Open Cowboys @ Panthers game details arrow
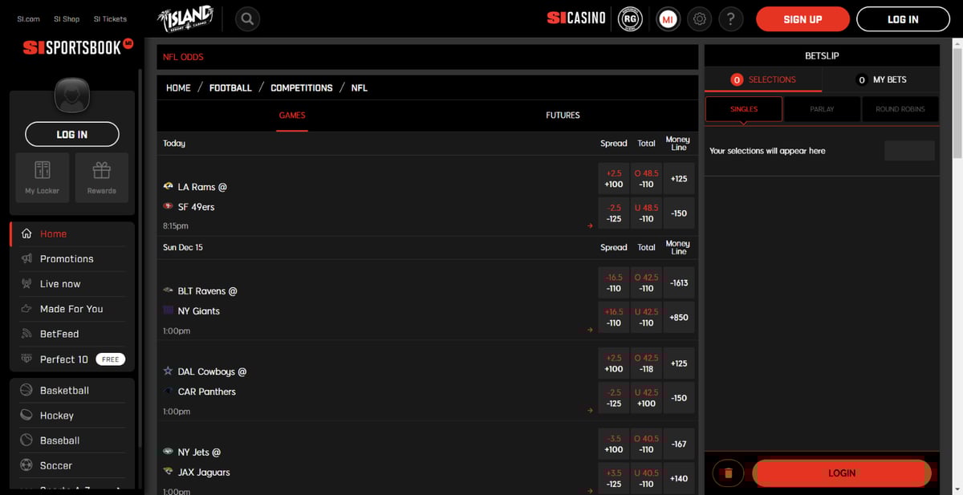The image size is (963, 495). click(590, 411)
